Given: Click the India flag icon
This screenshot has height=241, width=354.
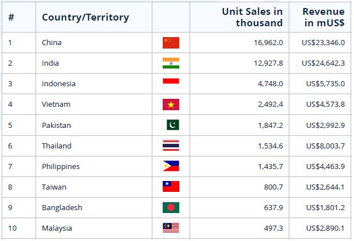Looking at the screenshot, I should click(x=171, y=63).
